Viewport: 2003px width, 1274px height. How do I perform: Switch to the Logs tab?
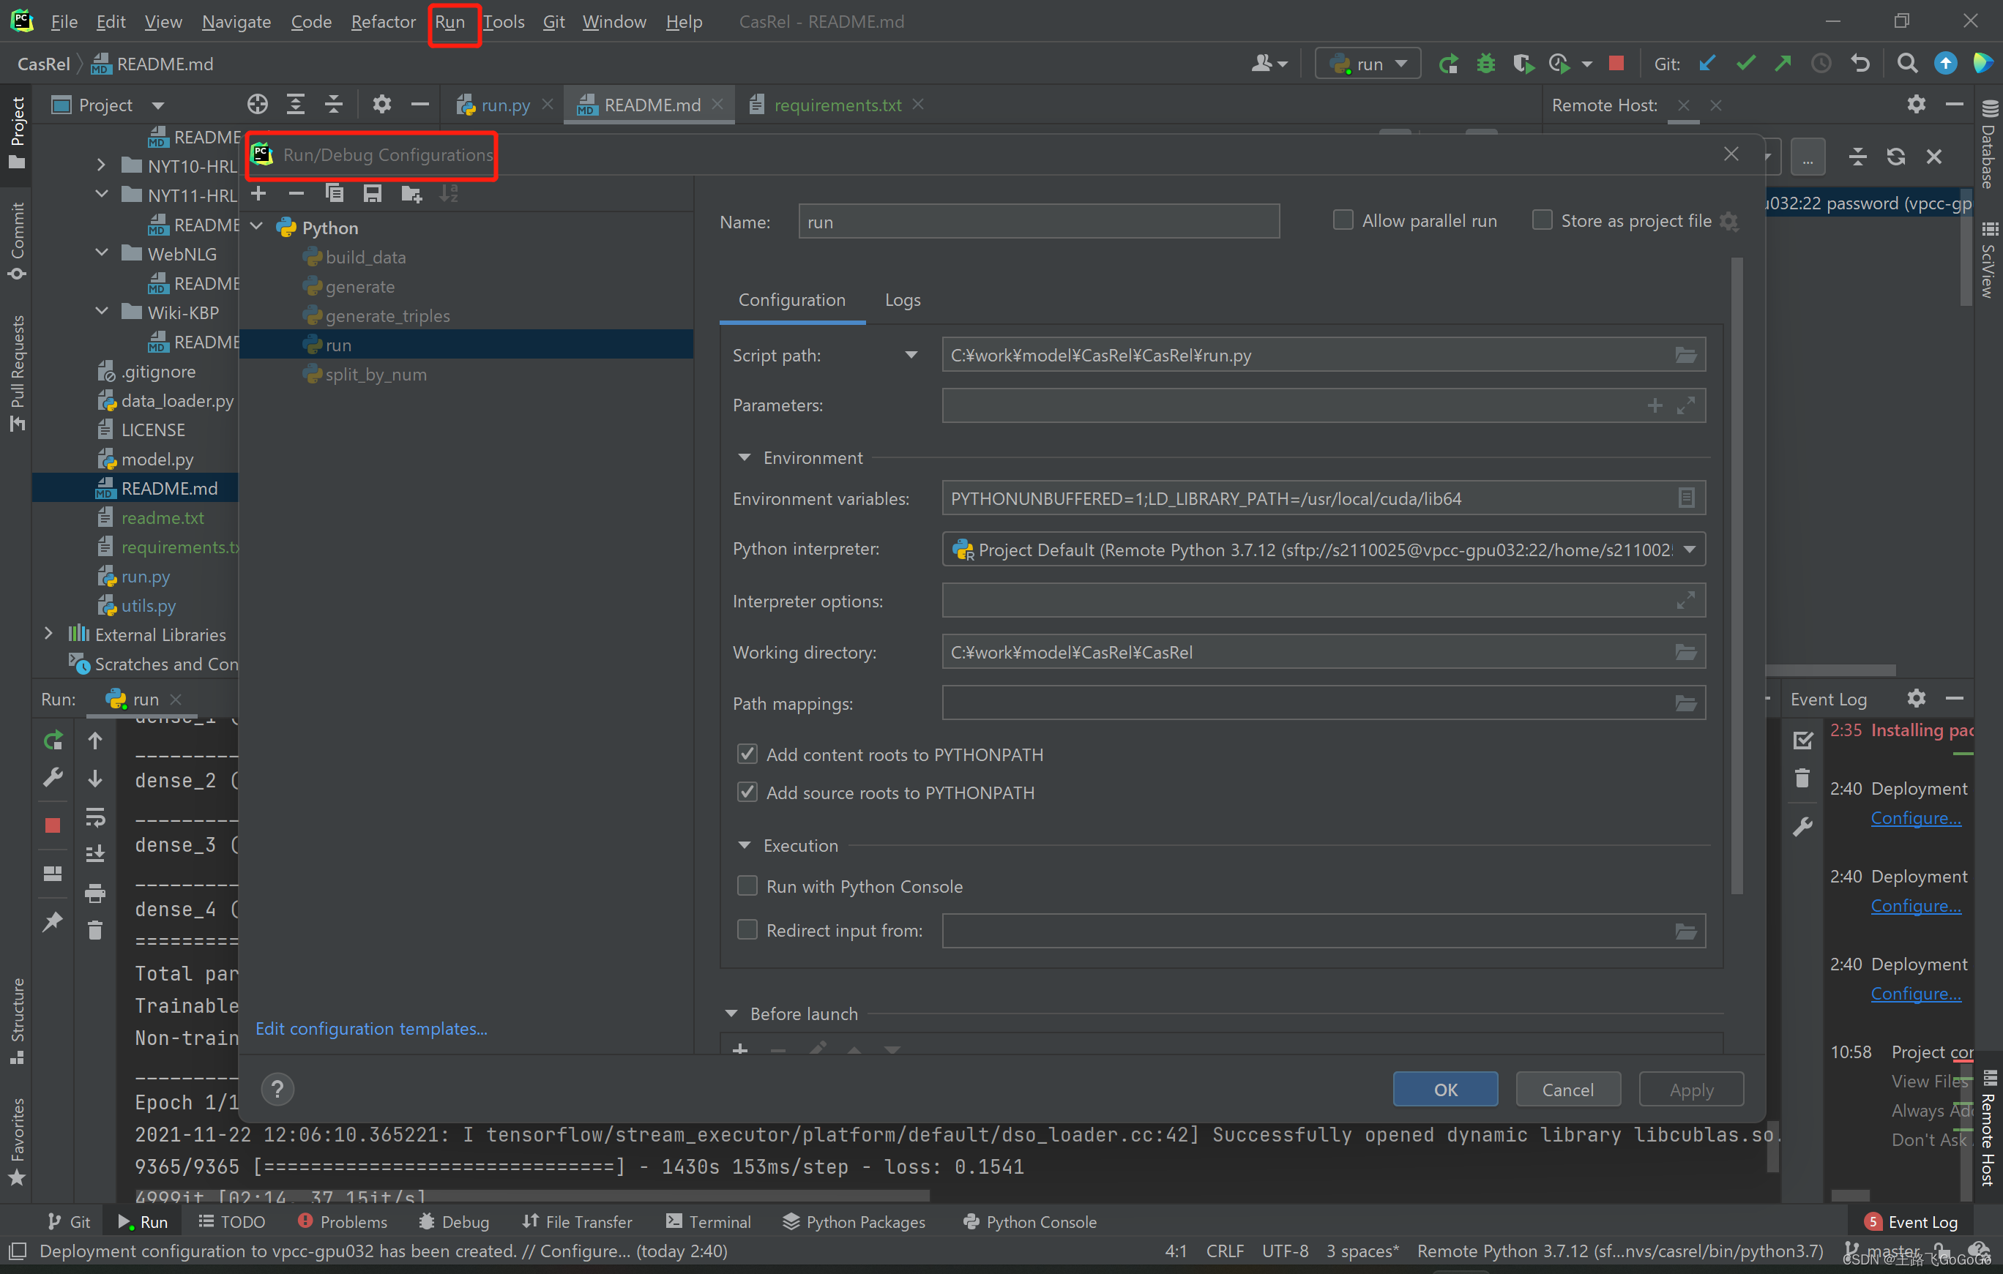902,300
